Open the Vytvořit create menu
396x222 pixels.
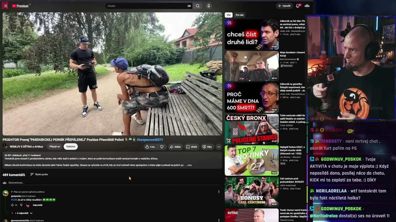[284, 6]
